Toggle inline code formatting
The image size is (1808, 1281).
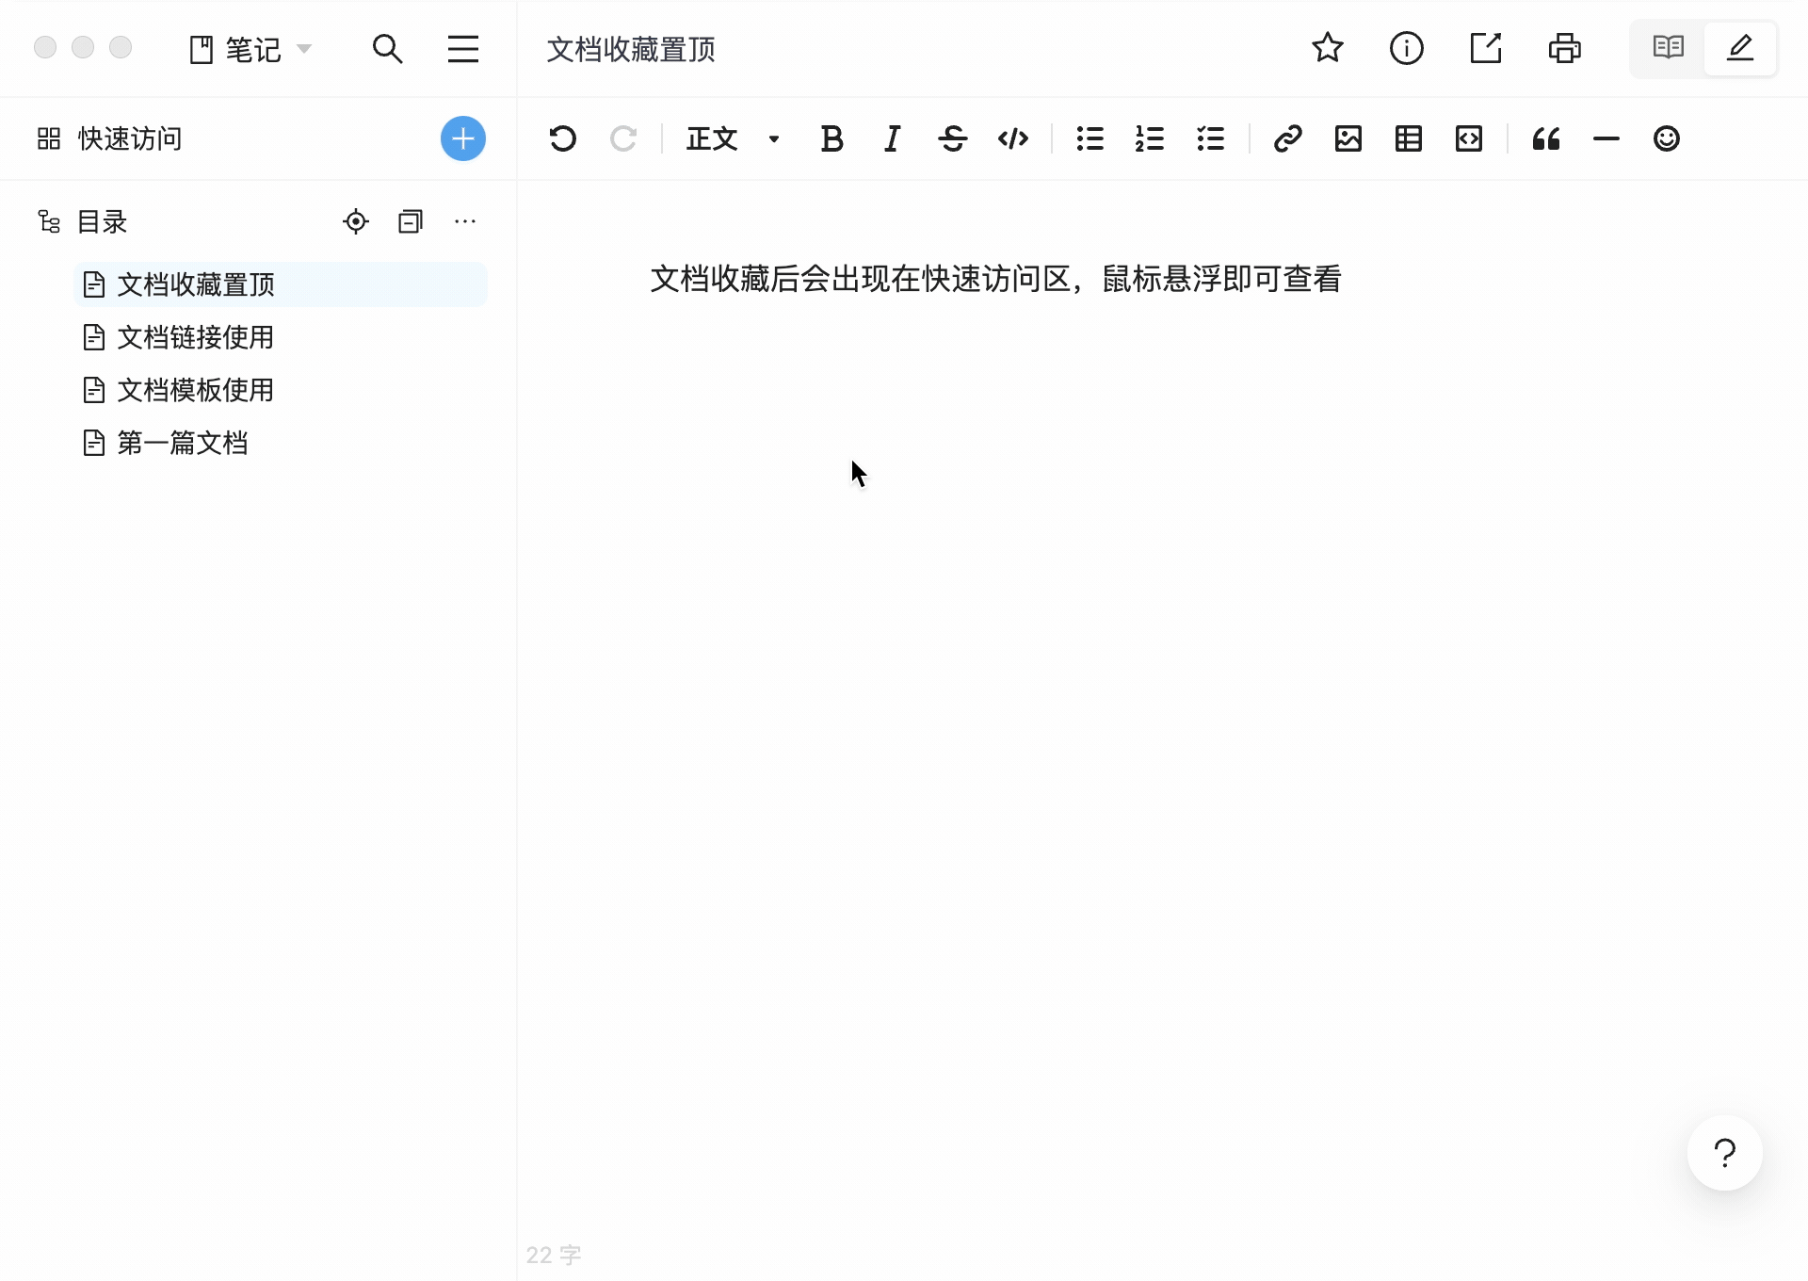pyautogui.click(x=1013, y=138)
